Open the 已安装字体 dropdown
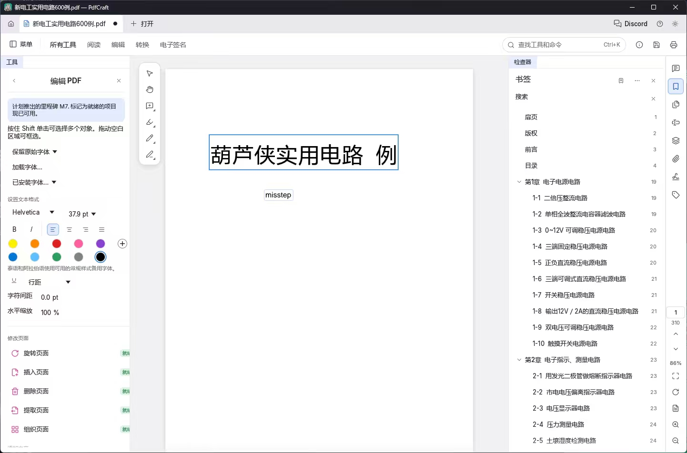This screenshot has width=687, height=453. click(34, 182)
